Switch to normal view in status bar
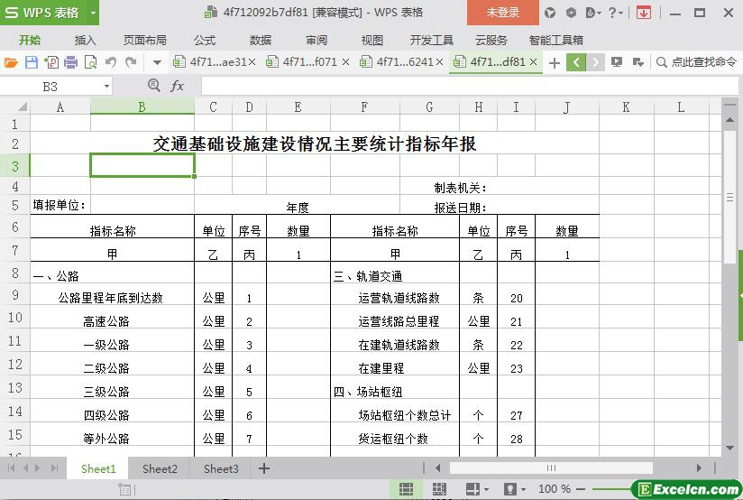743x500 pixels. (x=406, y=489)
